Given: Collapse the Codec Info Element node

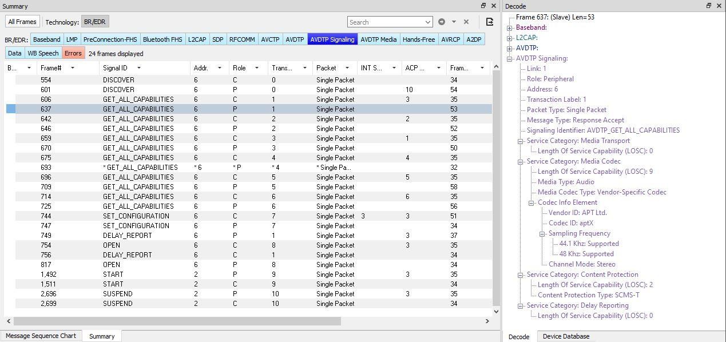Looking at the screenshot, I should pos(531,202).
